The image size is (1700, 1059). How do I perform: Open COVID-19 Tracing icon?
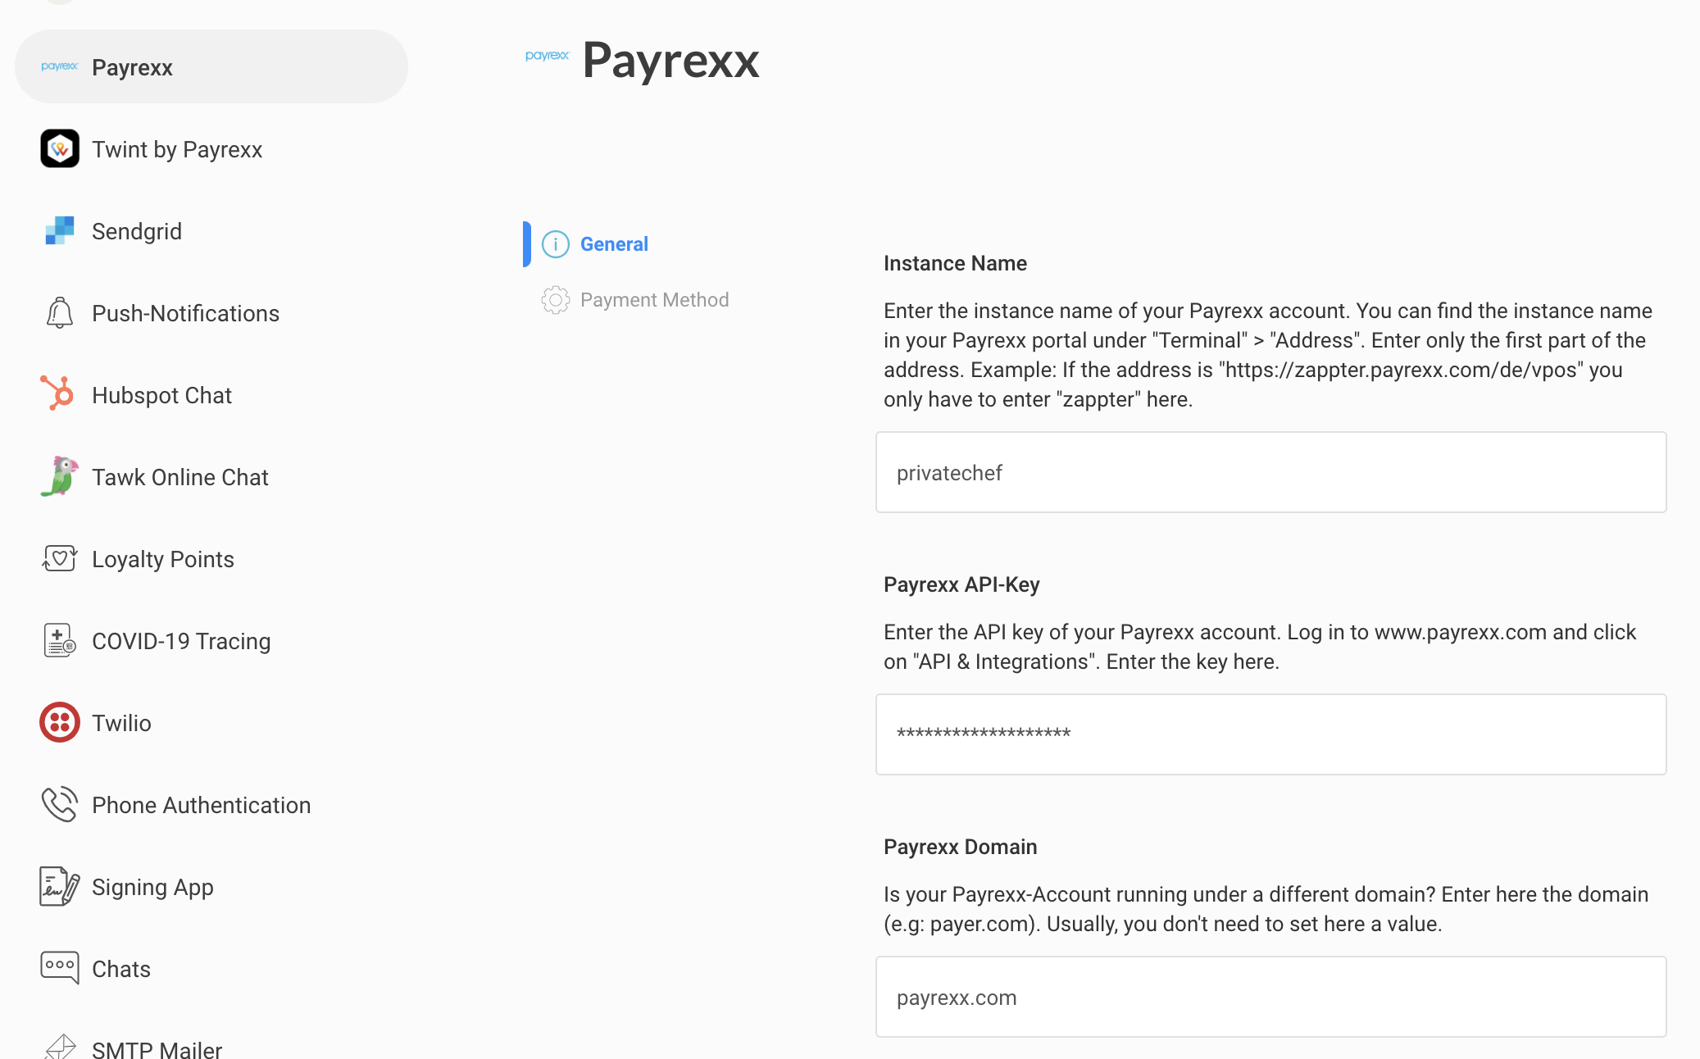pyautogui.click(x=60, y=640)
